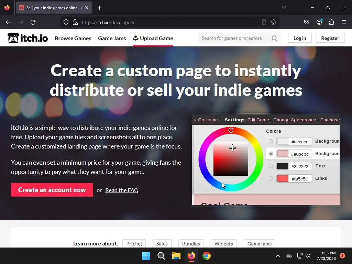Open the volume speaker tray icon
352x264 pixels.
(x=308, y=256)
